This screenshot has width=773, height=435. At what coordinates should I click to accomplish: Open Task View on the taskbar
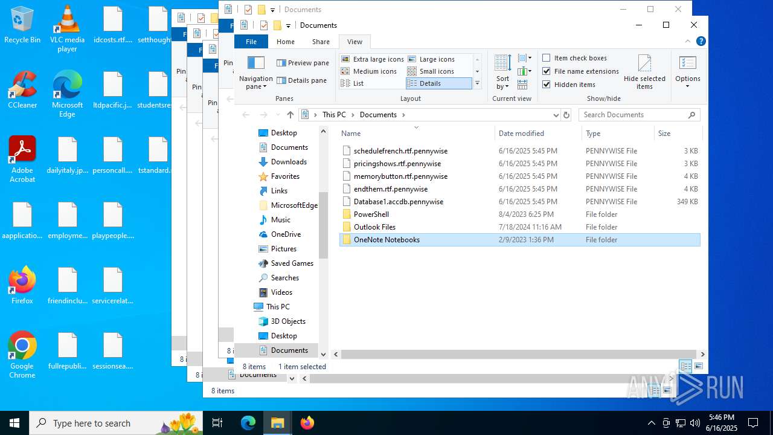217,423
